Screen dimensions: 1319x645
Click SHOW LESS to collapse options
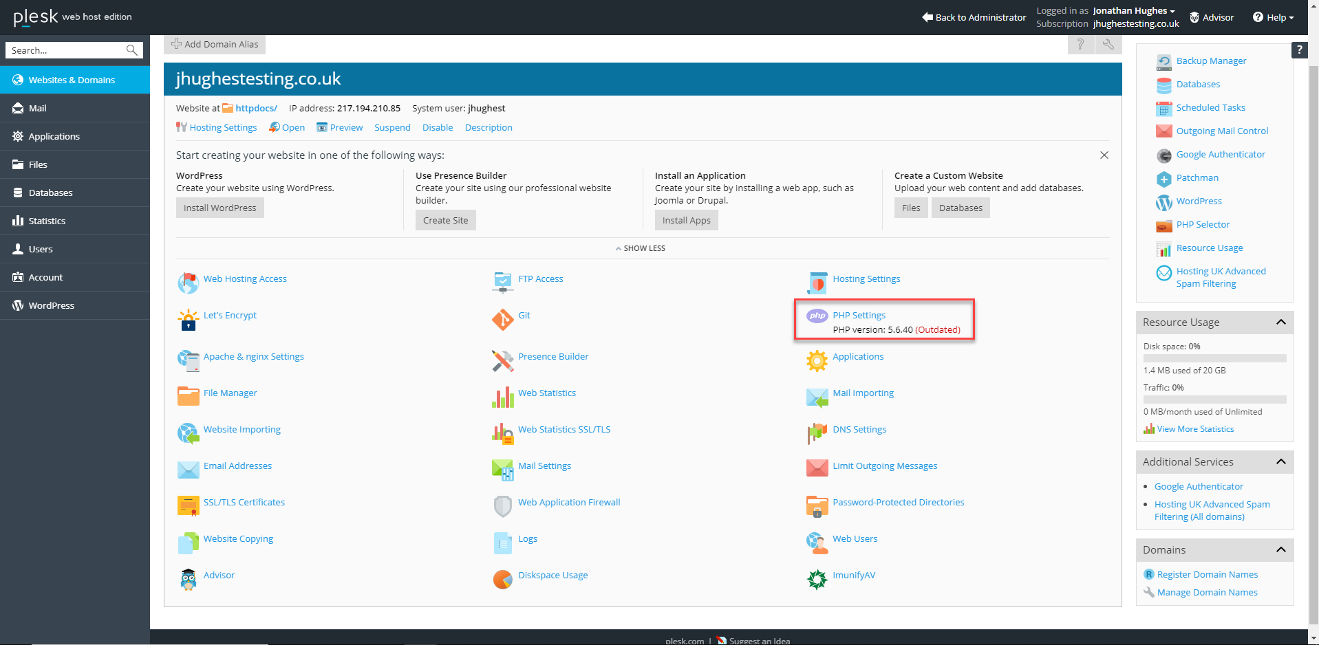641,248
